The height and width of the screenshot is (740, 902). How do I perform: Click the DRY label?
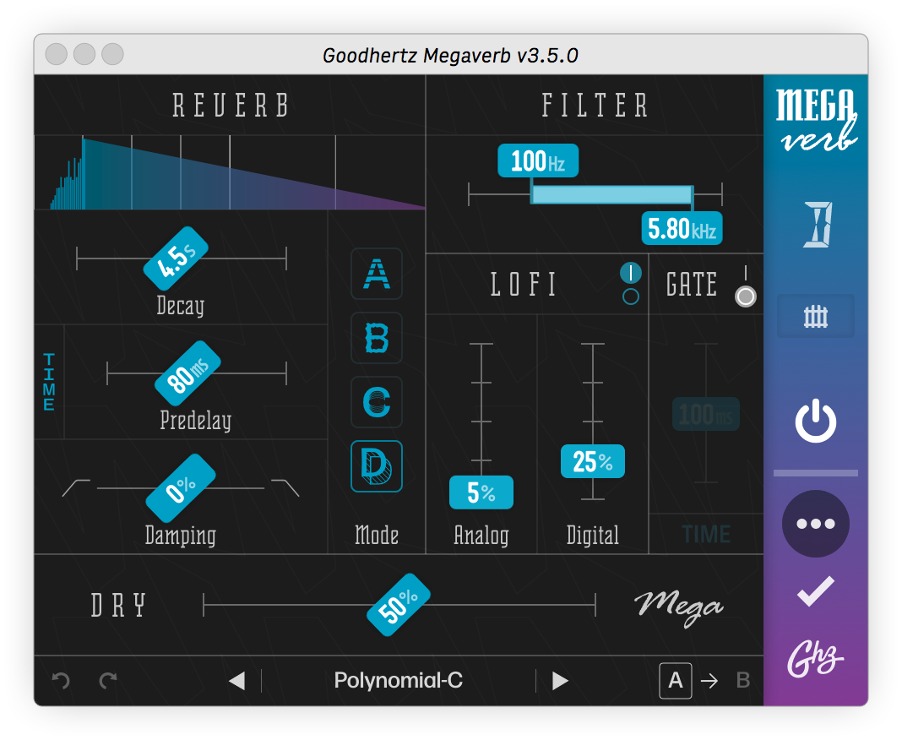point(118,606)
